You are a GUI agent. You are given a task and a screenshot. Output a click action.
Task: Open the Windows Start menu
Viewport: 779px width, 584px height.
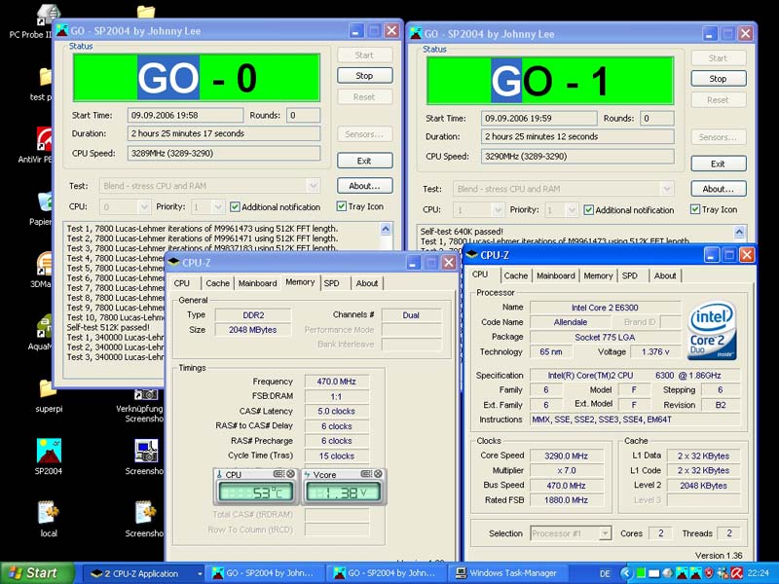tap(37, 573)
